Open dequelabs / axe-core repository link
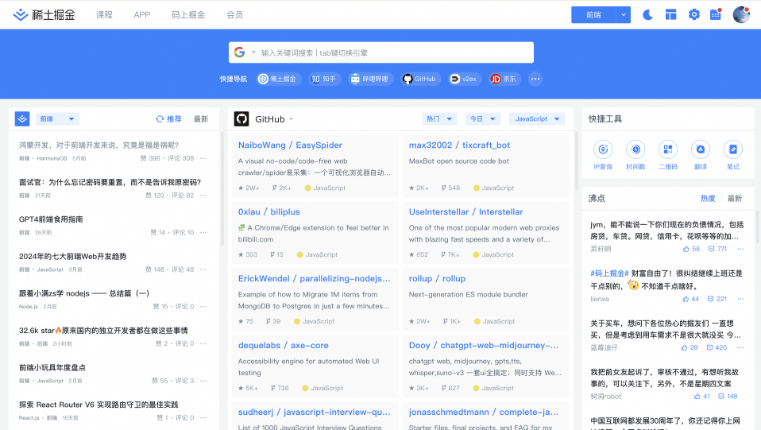Screen dimensions: 761x430 point(283,345)
